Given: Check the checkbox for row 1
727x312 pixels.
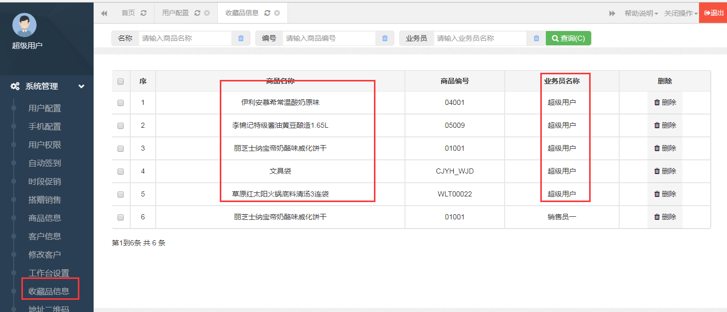Looking at the screenshot, I should [x=121, y=103].
